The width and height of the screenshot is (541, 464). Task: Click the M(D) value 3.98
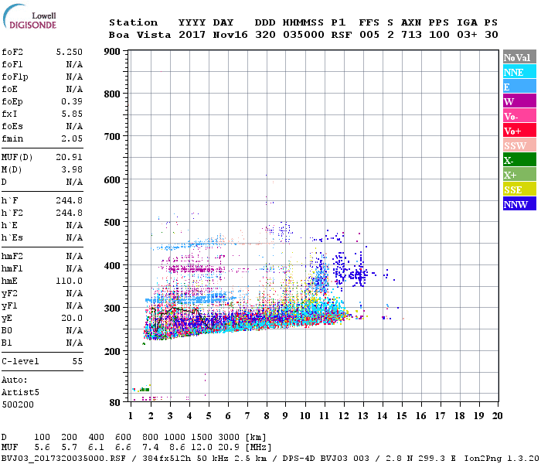click(72, 169)
